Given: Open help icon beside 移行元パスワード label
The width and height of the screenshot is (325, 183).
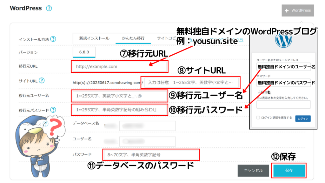Looking at the screenshot, I should point(53,110).
